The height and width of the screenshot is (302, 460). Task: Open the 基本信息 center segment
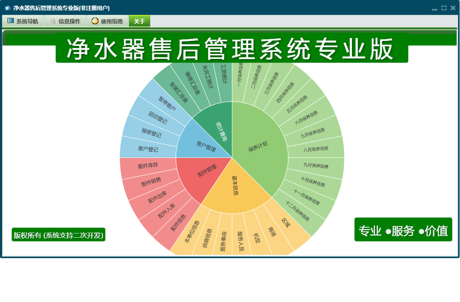(235, 185)
